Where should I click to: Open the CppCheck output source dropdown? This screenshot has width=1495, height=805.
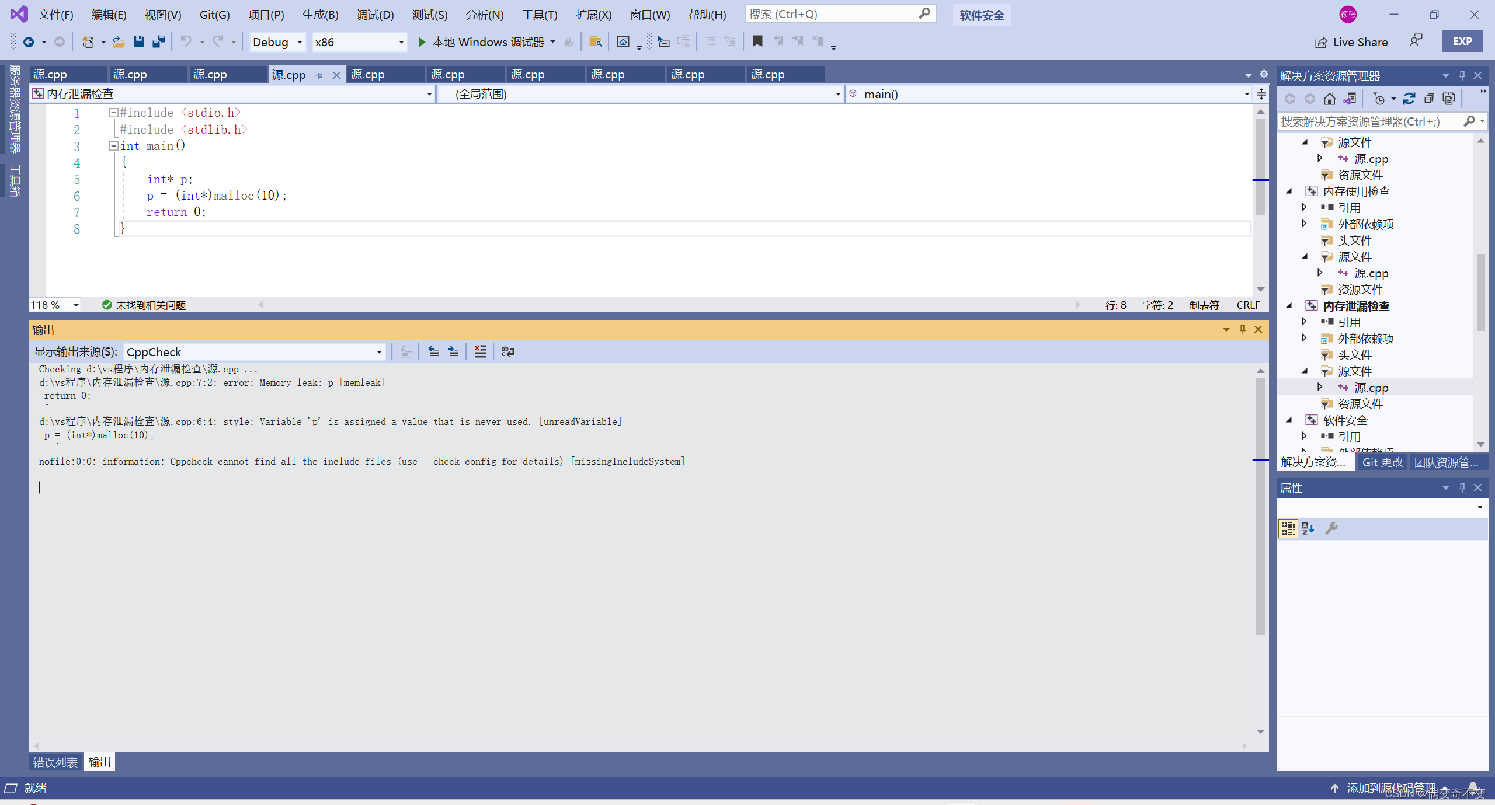pos(379,352)
